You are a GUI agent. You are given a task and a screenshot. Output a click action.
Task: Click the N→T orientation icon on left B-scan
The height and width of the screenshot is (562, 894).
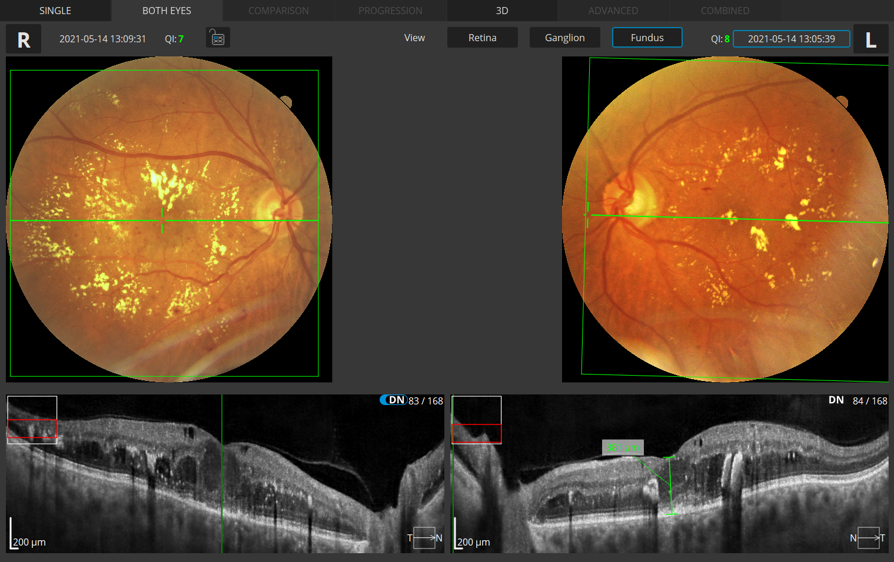click(868, 537)
